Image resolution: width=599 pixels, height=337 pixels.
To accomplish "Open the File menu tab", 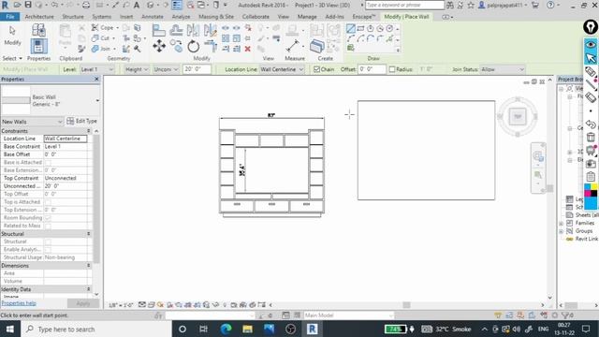I will [x=10, y=17].
